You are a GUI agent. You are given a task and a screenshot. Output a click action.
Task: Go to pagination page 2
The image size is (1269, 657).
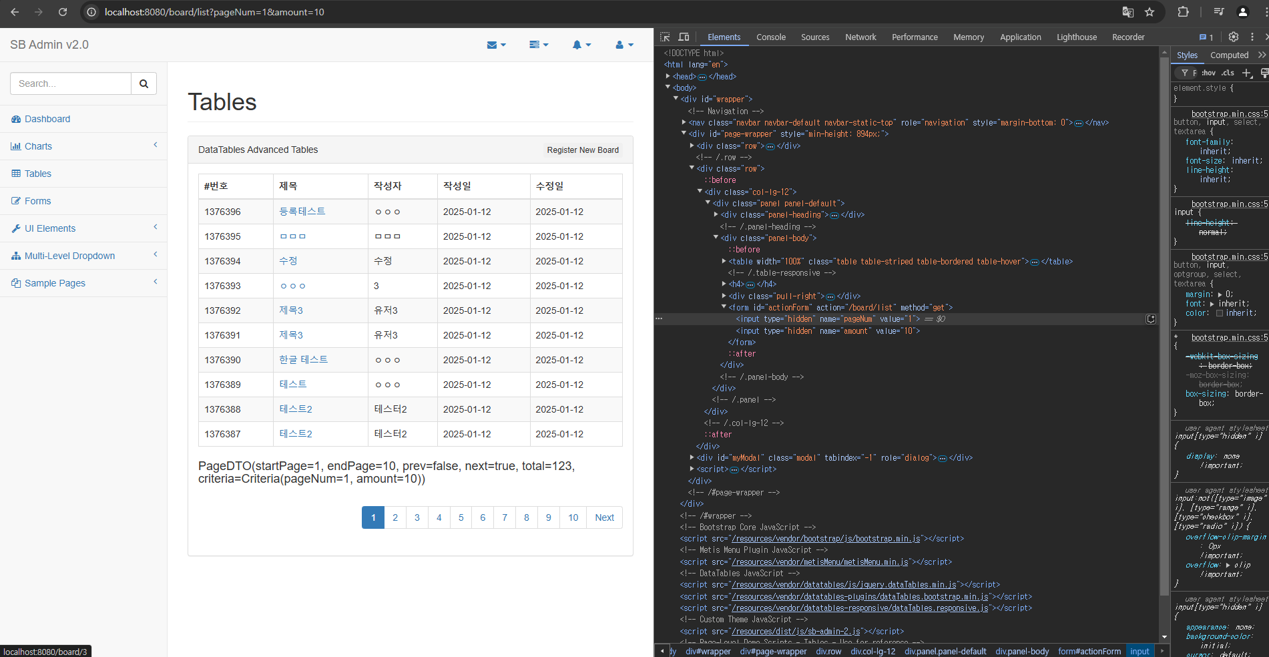tap(395, 517)
